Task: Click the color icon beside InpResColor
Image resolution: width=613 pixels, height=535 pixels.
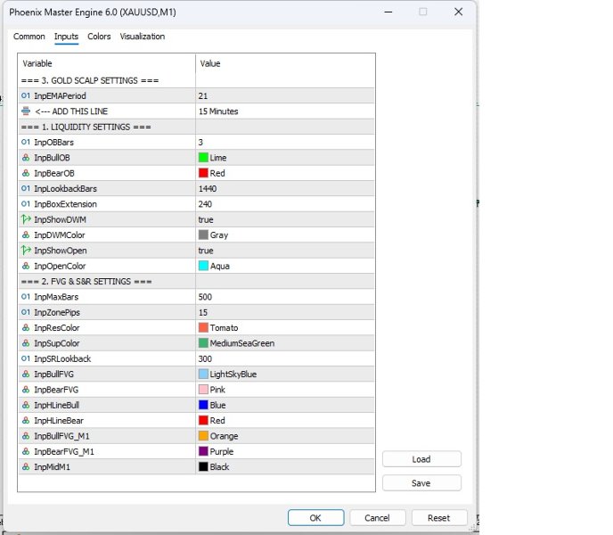Action: pyautogui.click(x=26, y=327)
